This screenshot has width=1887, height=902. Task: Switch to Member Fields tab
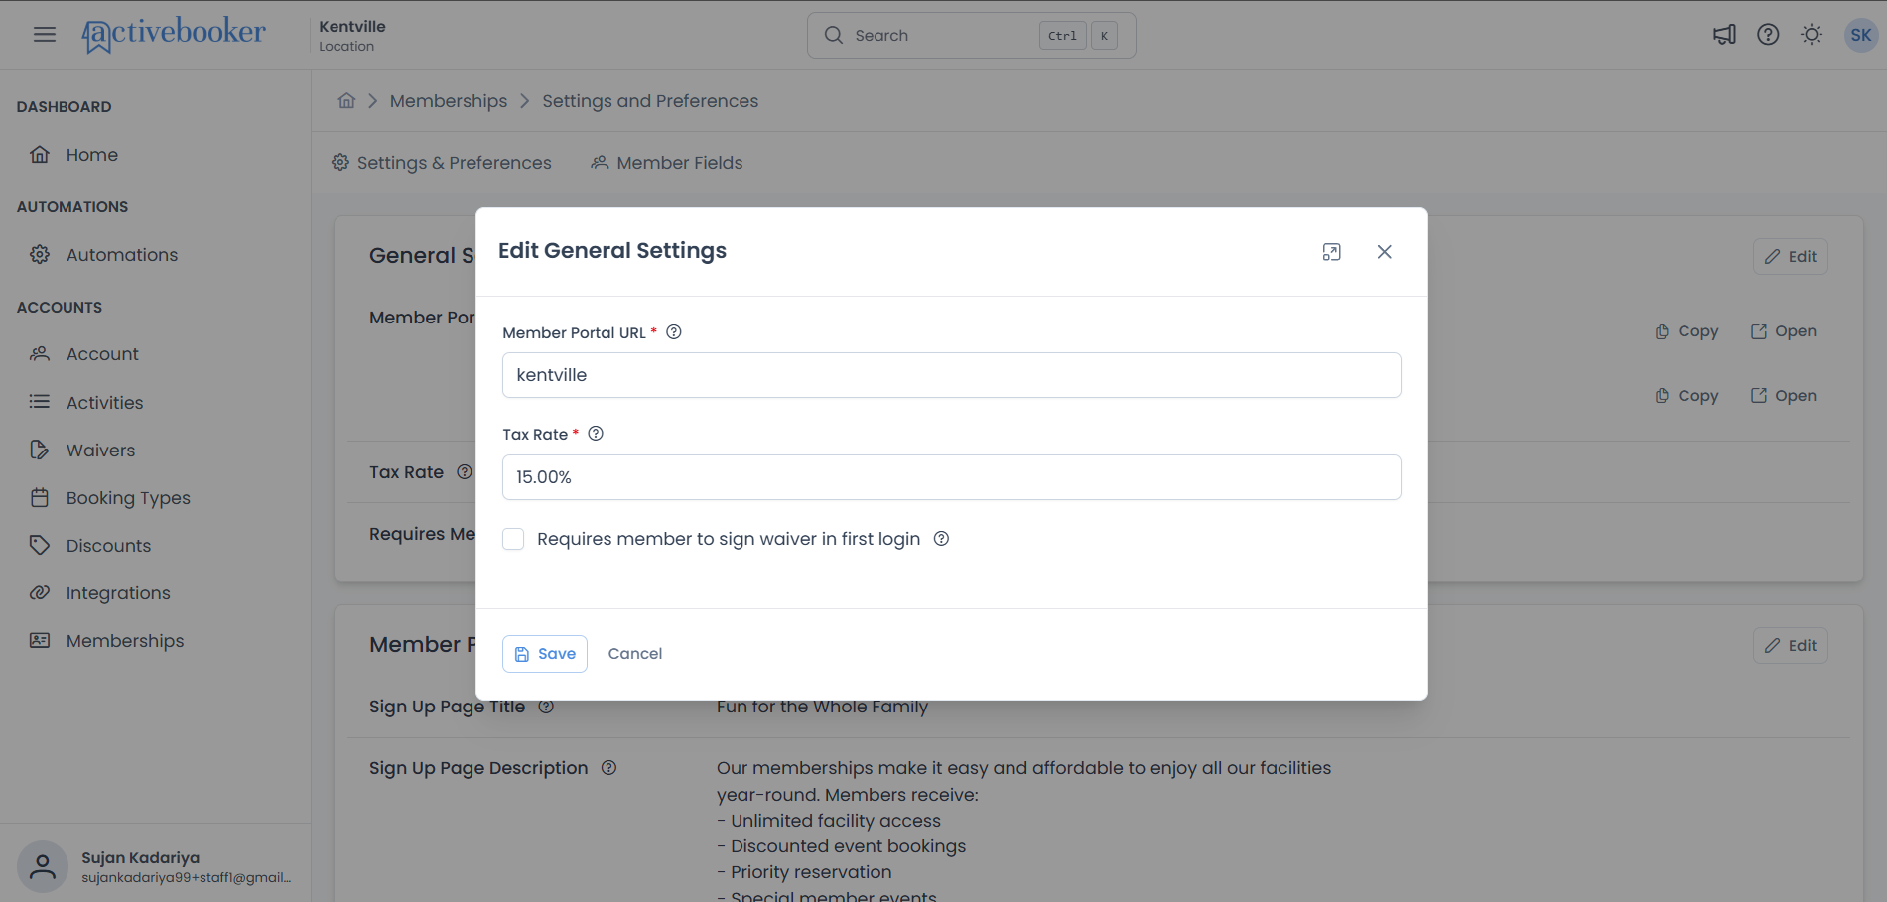667,163
